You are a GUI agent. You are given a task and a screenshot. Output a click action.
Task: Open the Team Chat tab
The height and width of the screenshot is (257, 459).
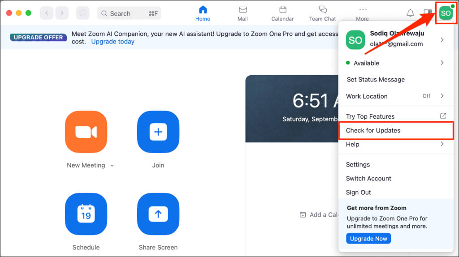point(323,13)
